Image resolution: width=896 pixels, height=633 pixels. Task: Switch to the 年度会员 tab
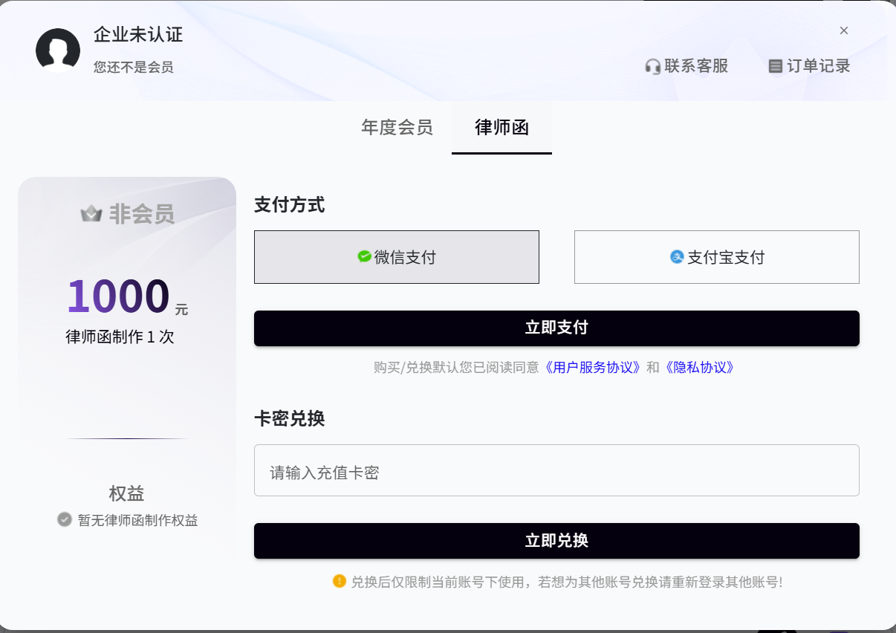pos(397,127)
